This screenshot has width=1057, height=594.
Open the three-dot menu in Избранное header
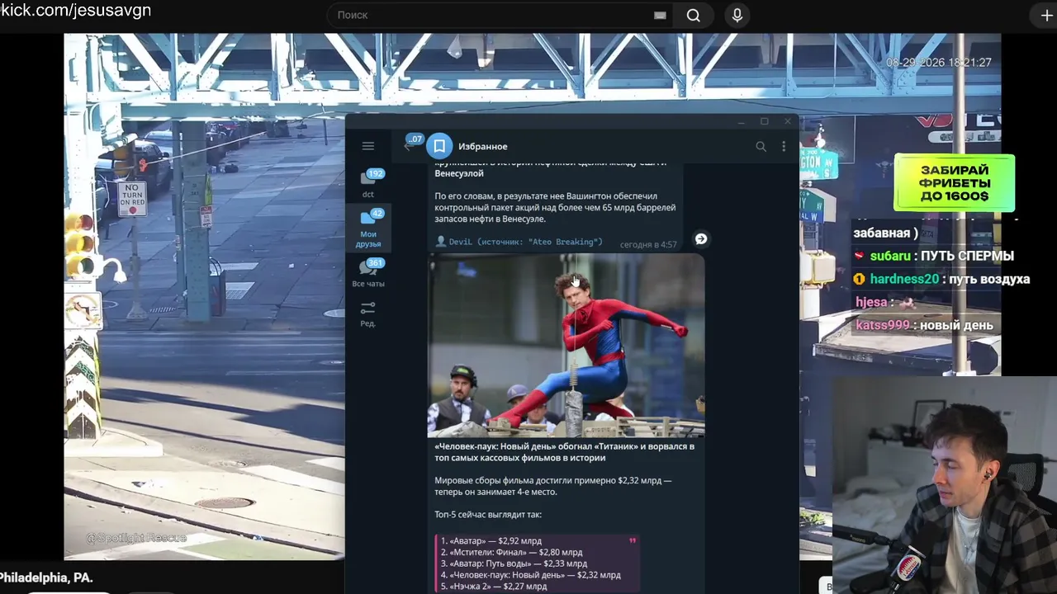784,146
